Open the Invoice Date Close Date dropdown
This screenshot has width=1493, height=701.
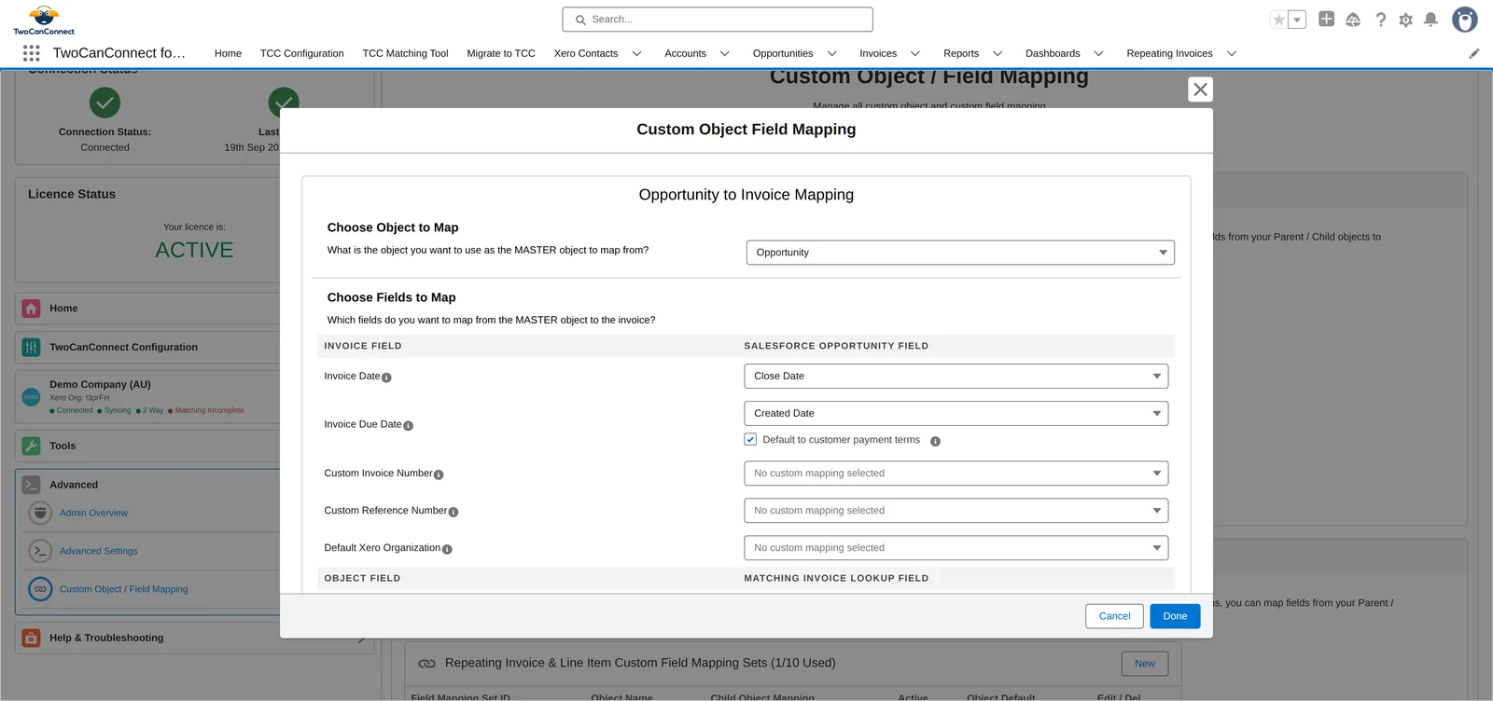(956, 376)
